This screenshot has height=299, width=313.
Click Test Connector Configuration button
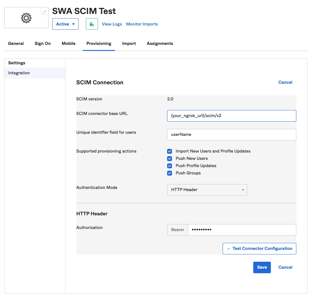coord(259,249)
